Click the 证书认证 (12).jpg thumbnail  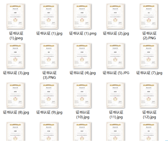tap(149, 95)
